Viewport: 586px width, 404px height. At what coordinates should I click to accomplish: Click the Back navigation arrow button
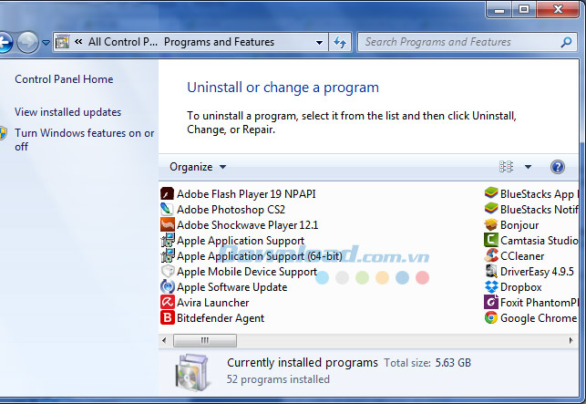[x=5, y=42]
